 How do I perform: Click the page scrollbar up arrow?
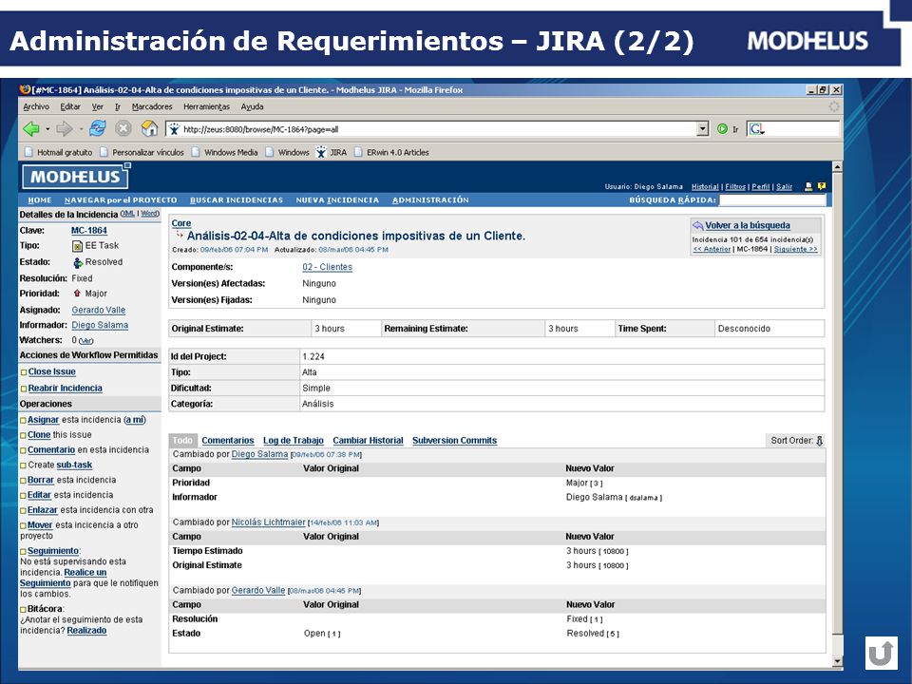pos(837,167)
